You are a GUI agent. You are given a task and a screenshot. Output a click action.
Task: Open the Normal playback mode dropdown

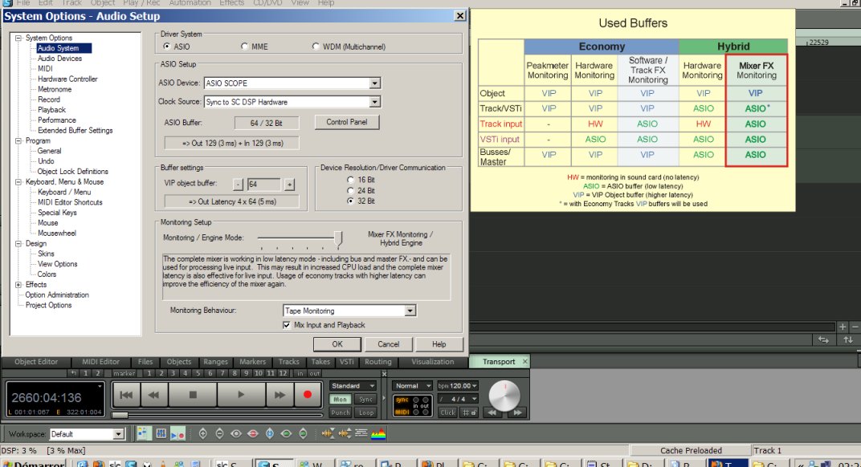click(413, 386)
